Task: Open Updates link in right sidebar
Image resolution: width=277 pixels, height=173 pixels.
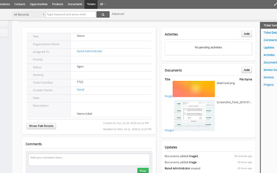Action: (269, 48)
